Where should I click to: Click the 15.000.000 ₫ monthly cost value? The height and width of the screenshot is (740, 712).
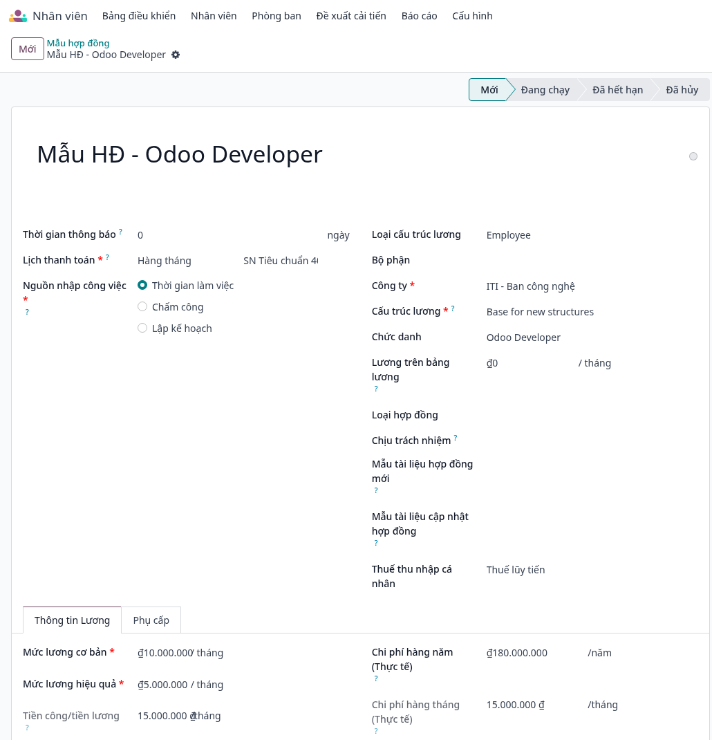pyautogui.click(x=515, y=705)
